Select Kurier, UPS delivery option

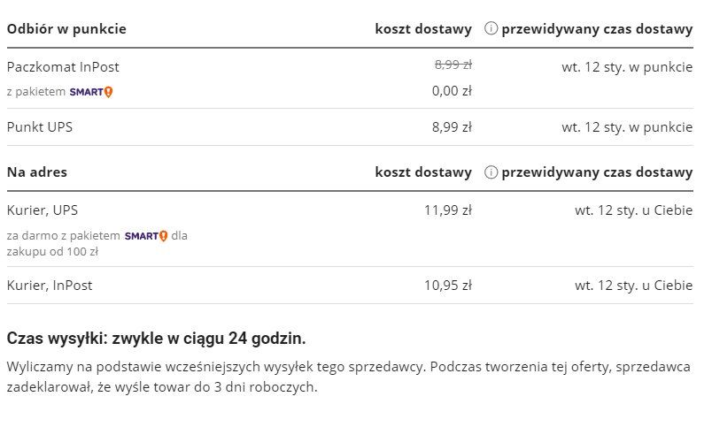43,210
